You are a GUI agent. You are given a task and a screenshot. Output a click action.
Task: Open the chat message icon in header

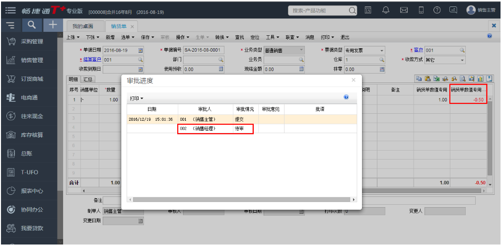click(453, 10)
